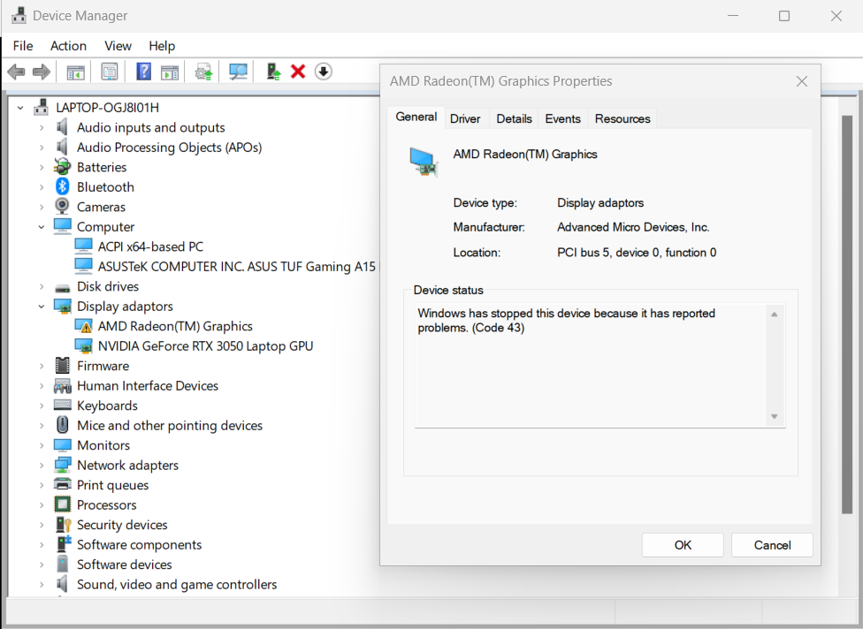
Task: Open the File menu
Action: (x=23, y=46)
